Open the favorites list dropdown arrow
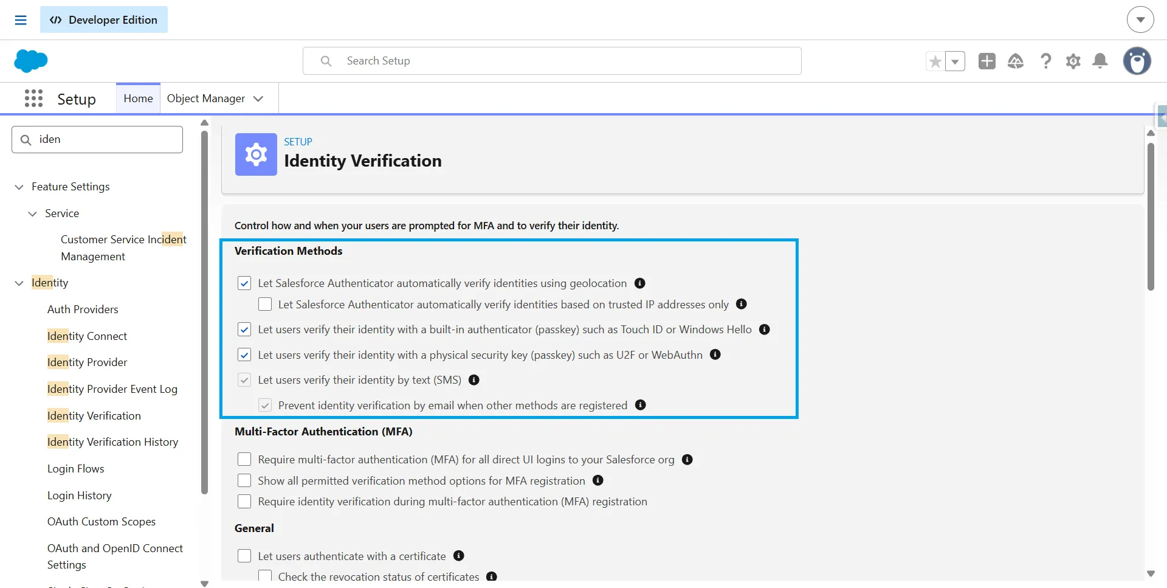Image resolution: width=1167 pixels, height=588 pixels. (x=955, y=61)
